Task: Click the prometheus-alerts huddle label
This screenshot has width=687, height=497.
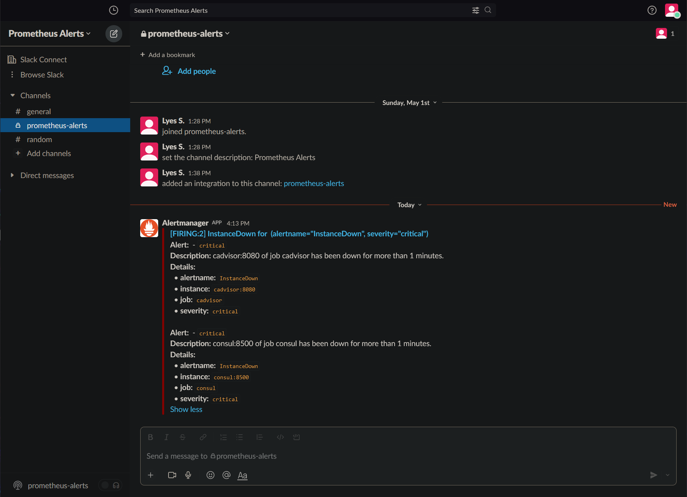Action: pos(58,485)
